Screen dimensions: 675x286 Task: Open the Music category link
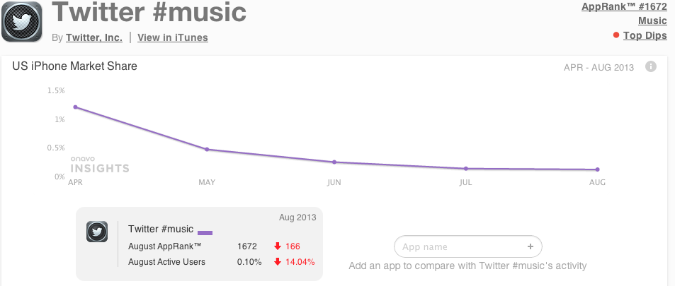pyautogui.click(x=652, y=20)
